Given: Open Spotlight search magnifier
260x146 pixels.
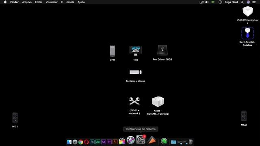Looking at the screenshot, I should 242,2.
